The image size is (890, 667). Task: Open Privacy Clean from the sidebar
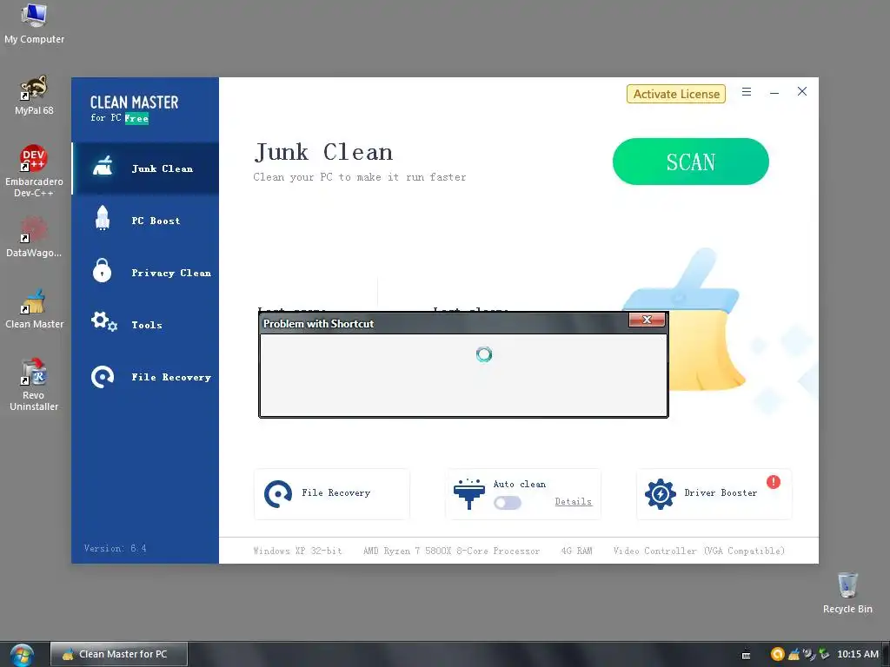coord(145,273)
